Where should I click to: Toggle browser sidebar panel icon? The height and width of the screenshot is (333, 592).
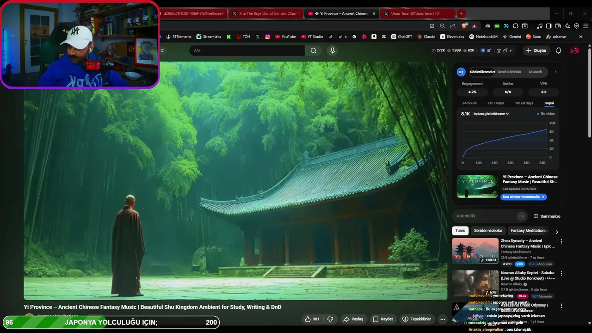tap(549, 26)
